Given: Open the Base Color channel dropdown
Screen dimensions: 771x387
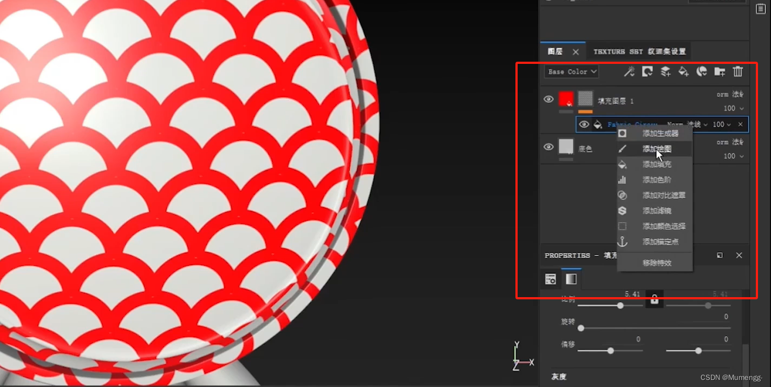Looking at the screenshot, I should click(x=571, y=71).
